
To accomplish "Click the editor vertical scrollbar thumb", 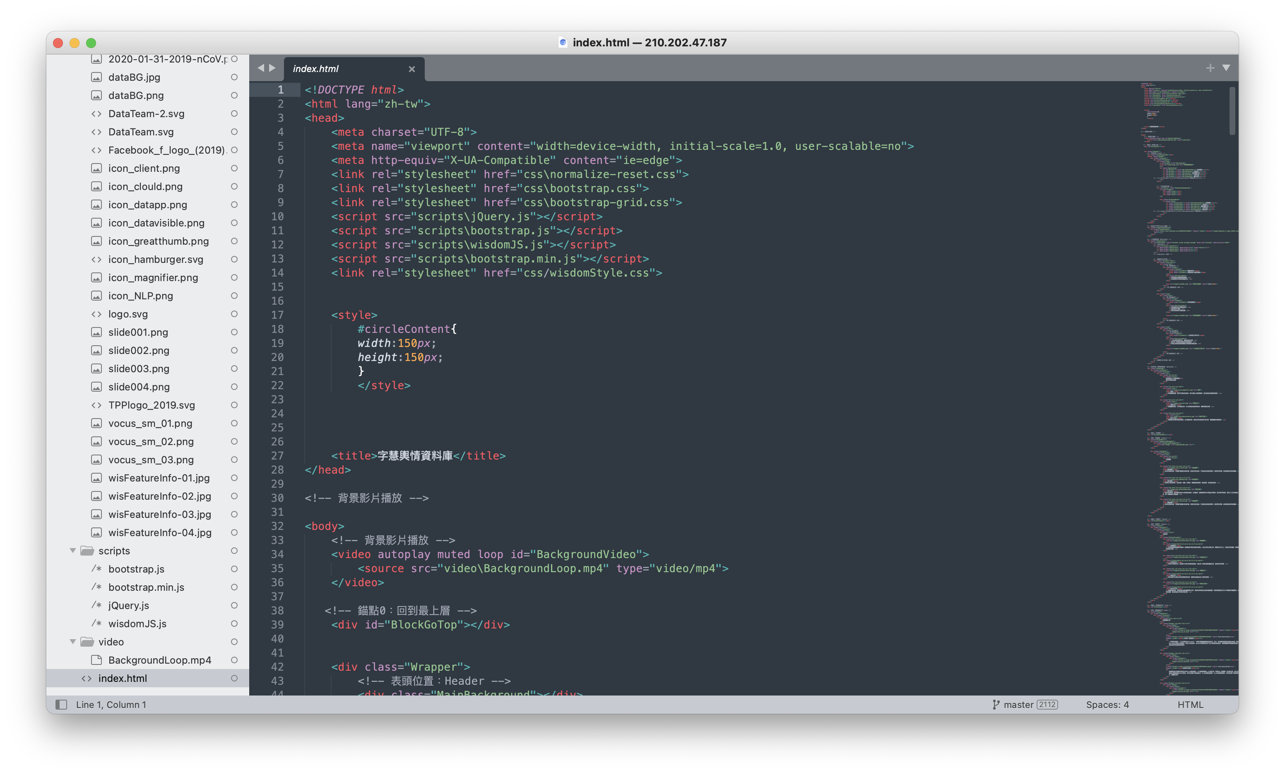I will coord(1232,111).
